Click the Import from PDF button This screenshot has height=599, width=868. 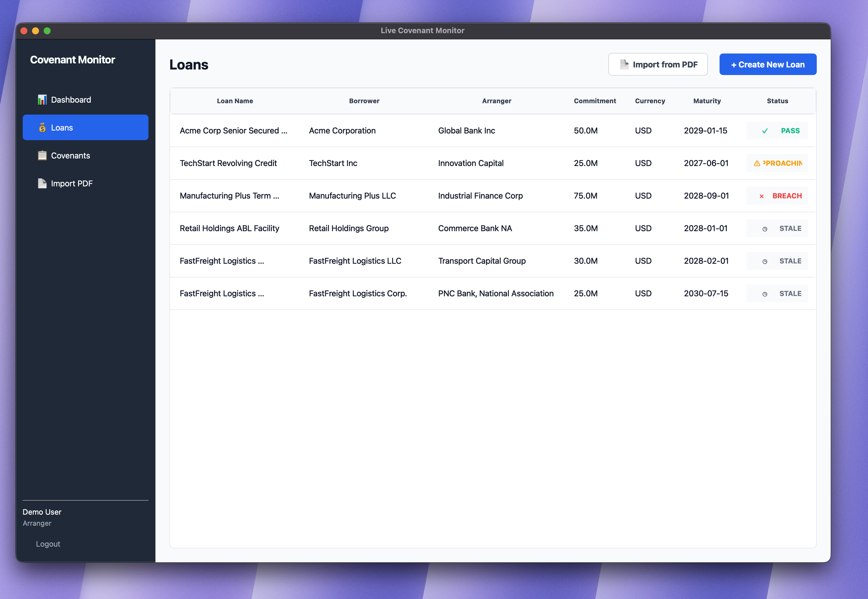(x=658, y=65)
